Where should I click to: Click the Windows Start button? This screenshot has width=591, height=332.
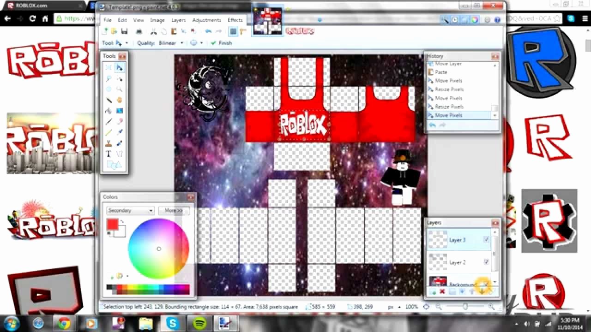(11, 323)
